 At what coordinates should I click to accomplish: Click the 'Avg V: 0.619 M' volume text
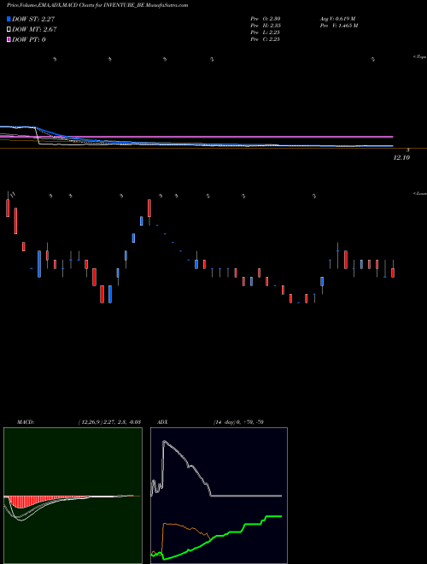click(x=338, y=19)
